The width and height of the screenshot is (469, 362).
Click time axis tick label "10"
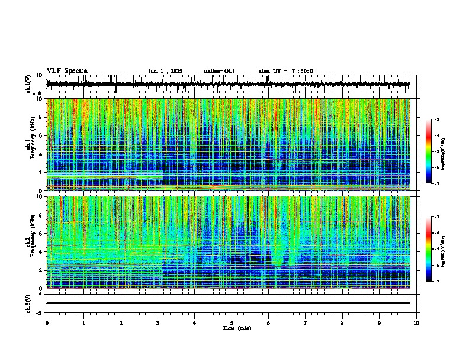coord(416,323)
